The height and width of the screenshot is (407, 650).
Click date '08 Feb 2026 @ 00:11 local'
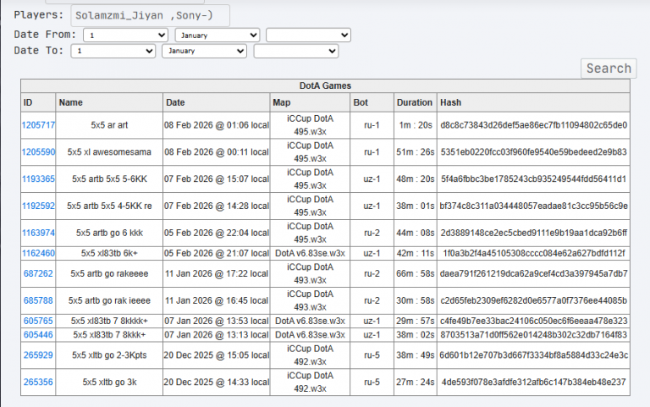(x=217, y=152)
